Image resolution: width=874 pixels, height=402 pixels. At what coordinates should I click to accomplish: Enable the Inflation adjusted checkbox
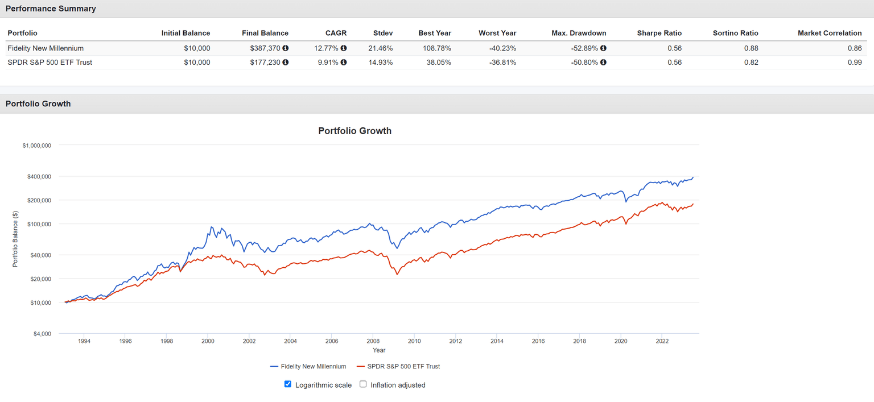coord(363,384)
